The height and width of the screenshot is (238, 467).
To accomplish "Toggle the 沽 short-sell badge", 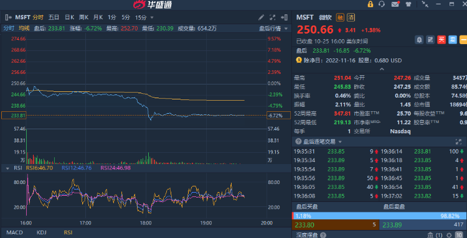I will 351,17.
